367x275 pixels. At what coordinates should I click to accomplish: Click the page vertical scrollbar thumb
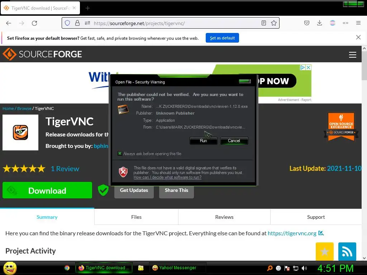pyautogui.click(x=364, y=66)
